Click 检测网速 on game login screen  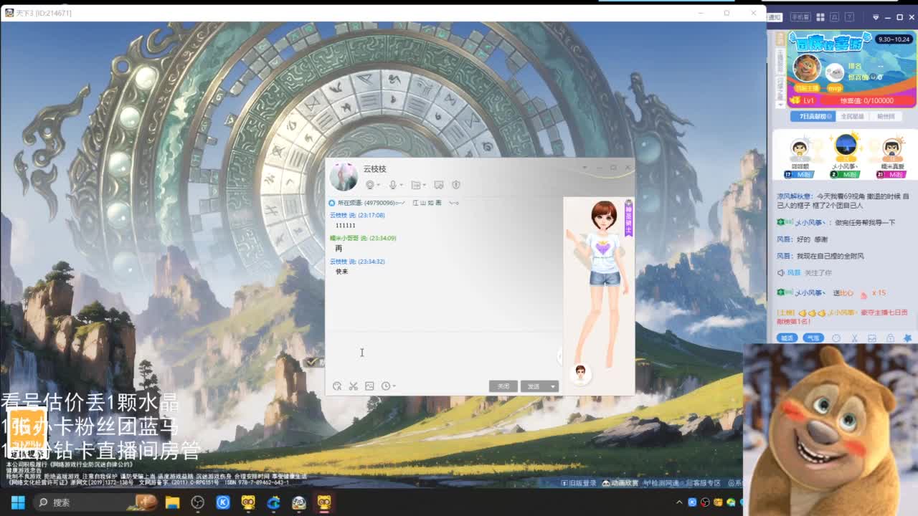coord(661,483)
